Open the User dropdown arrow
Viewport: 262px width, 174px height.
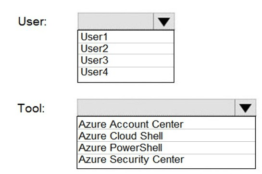164,22
